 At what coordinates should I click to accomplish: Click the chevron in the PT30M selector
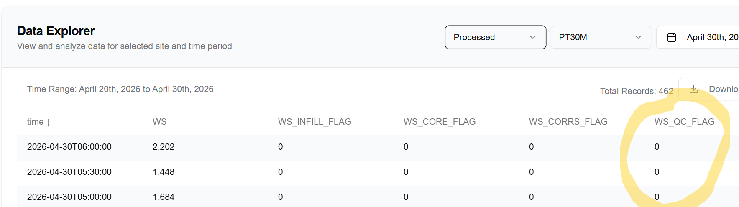click(x=638, y=37)
